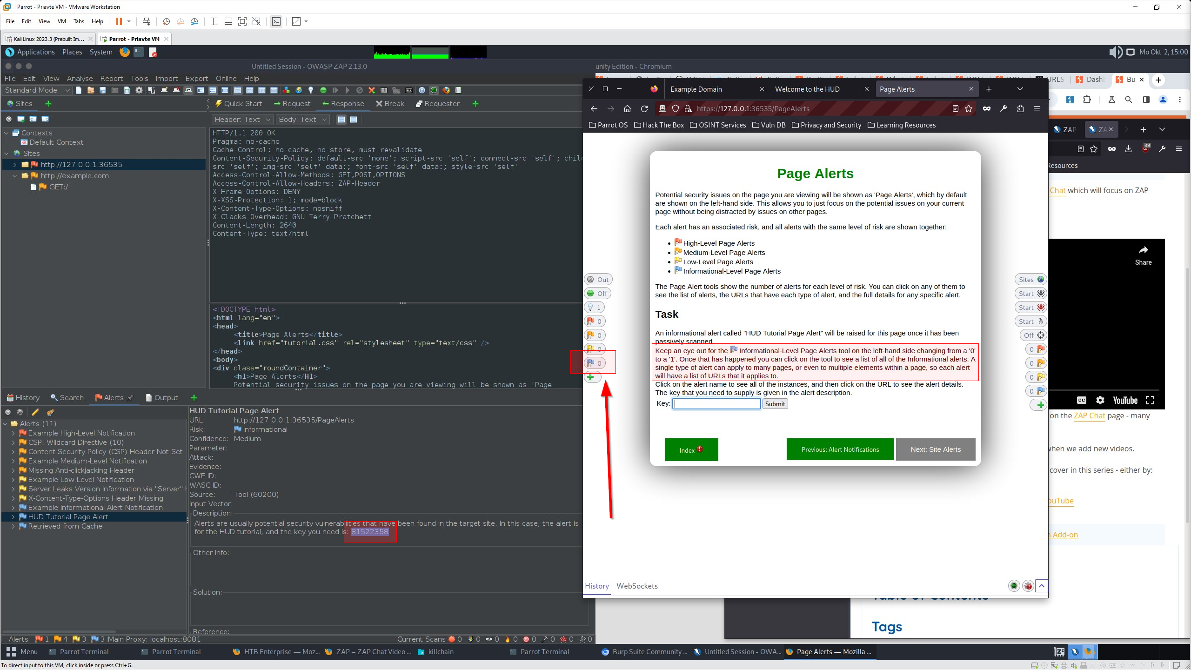Click the HUD Spider Start tool

(1030, 294)
